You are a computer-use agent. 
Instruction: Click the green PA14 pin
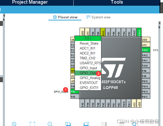[139, 32]
